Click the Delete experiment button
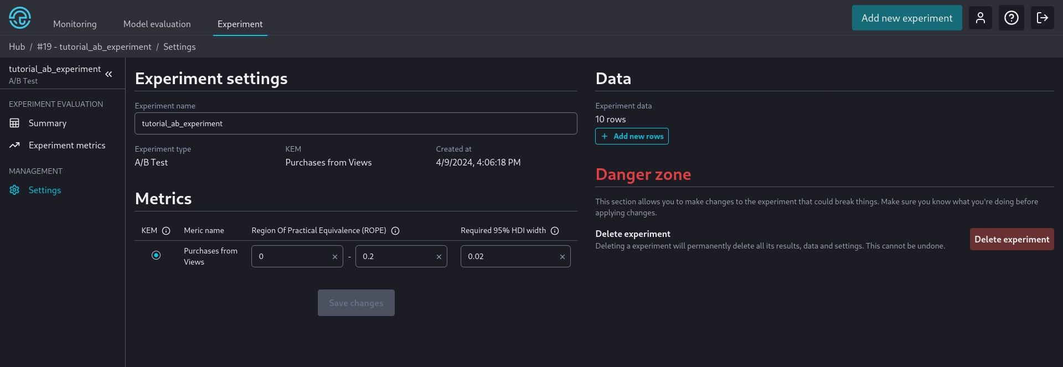The width and height of the screenshot is (1063, 367). pos(1012,239)
